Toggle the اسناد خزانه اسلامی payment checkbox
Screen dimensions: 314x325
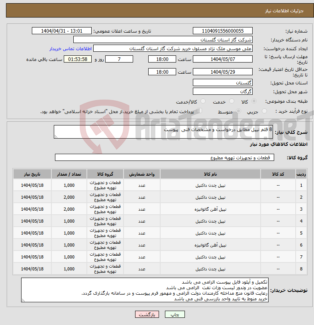200,111
